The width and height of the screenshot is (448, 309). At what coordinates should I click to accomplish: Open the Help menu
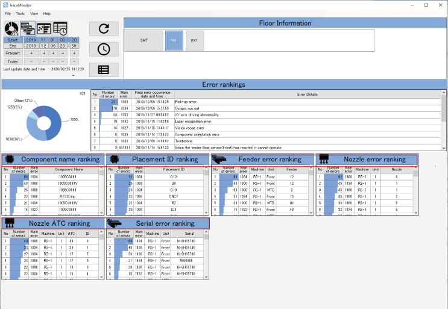(x=47, y=13)
